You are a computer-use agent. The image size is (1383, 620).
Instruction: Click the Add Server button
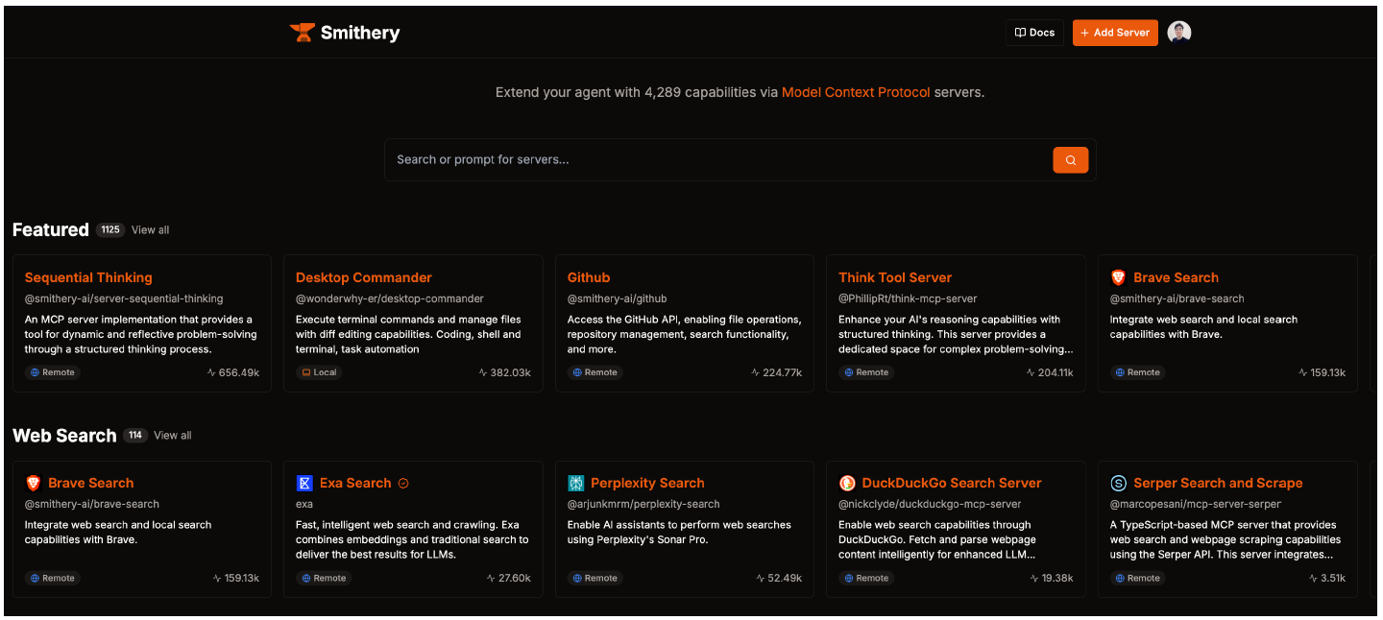coord(1115,33)
